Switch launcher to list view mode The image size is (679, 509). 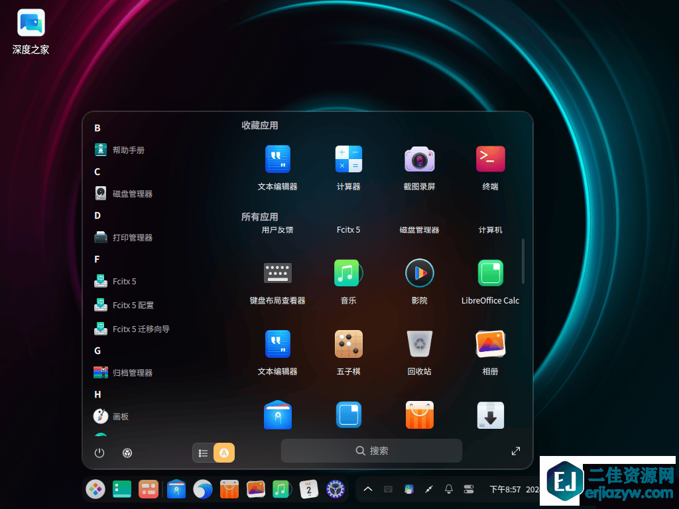pos(204,453)
